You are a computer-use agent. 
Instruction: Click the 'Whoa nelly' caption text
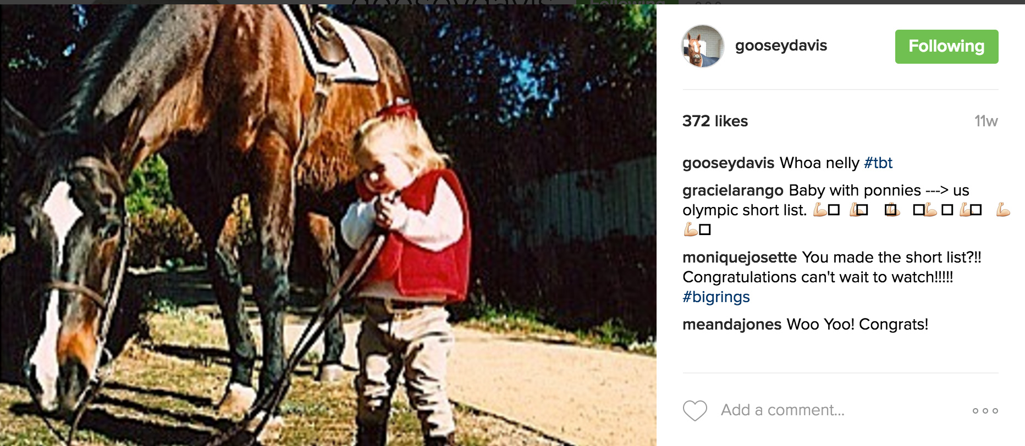pyautogui.click(x=819, y=163)
